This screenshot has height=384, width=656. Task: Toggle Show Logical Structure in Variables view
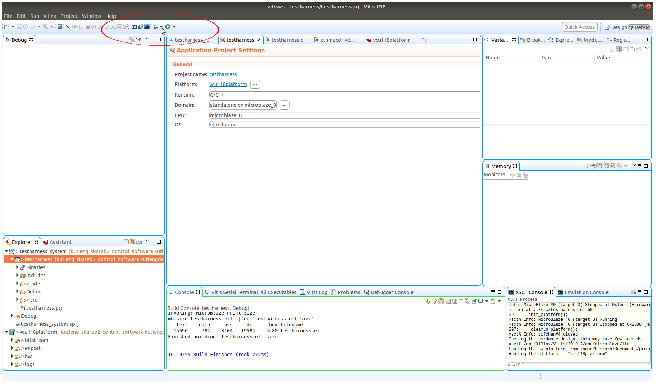click(x=619, y=49)
